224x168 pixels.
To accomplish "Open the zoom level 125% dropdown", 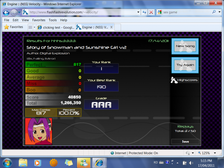I will pyautogui.click(x=215, y=153).
